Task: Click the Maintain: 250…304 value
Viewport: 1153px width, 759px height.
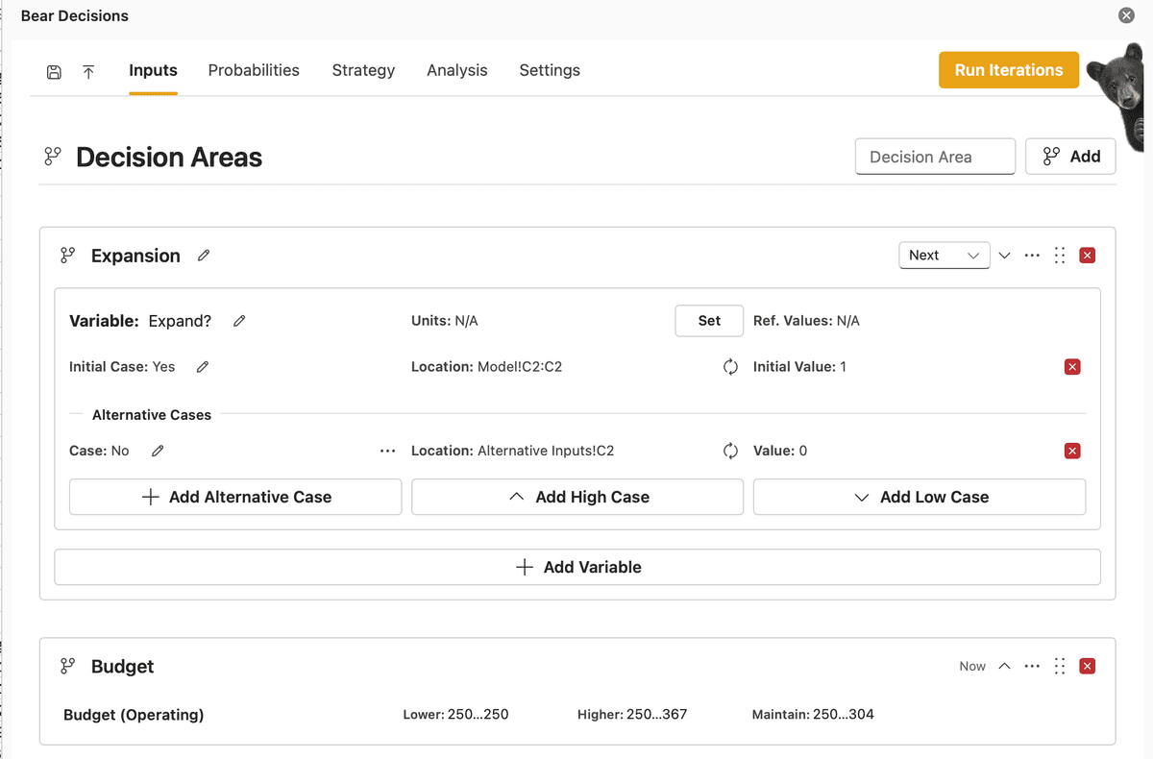Action: (x=813, y=715)
